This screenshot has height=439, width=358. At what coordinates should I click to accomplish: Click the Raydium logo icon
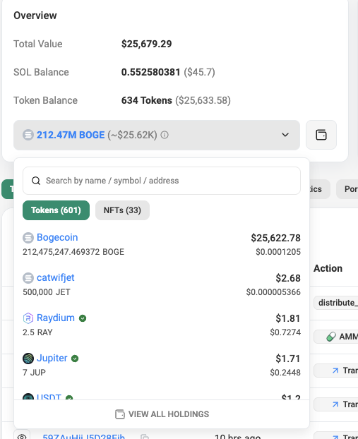(x=28, y=318)
